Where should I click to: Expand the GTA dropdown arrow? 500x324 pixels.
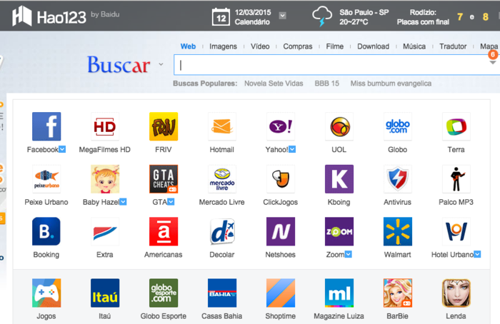pos(171,202)
